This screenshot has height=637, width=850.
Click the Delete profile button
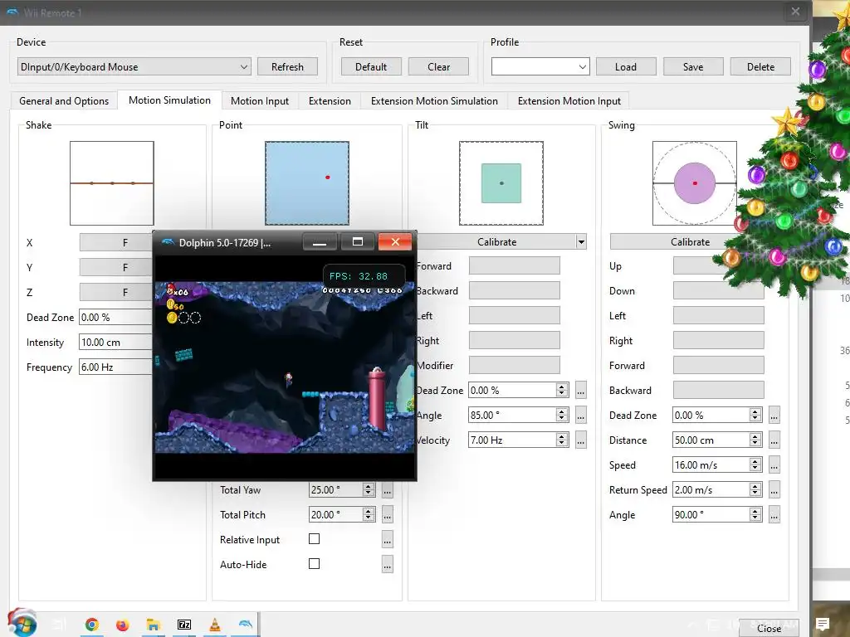tap(760, 66)
